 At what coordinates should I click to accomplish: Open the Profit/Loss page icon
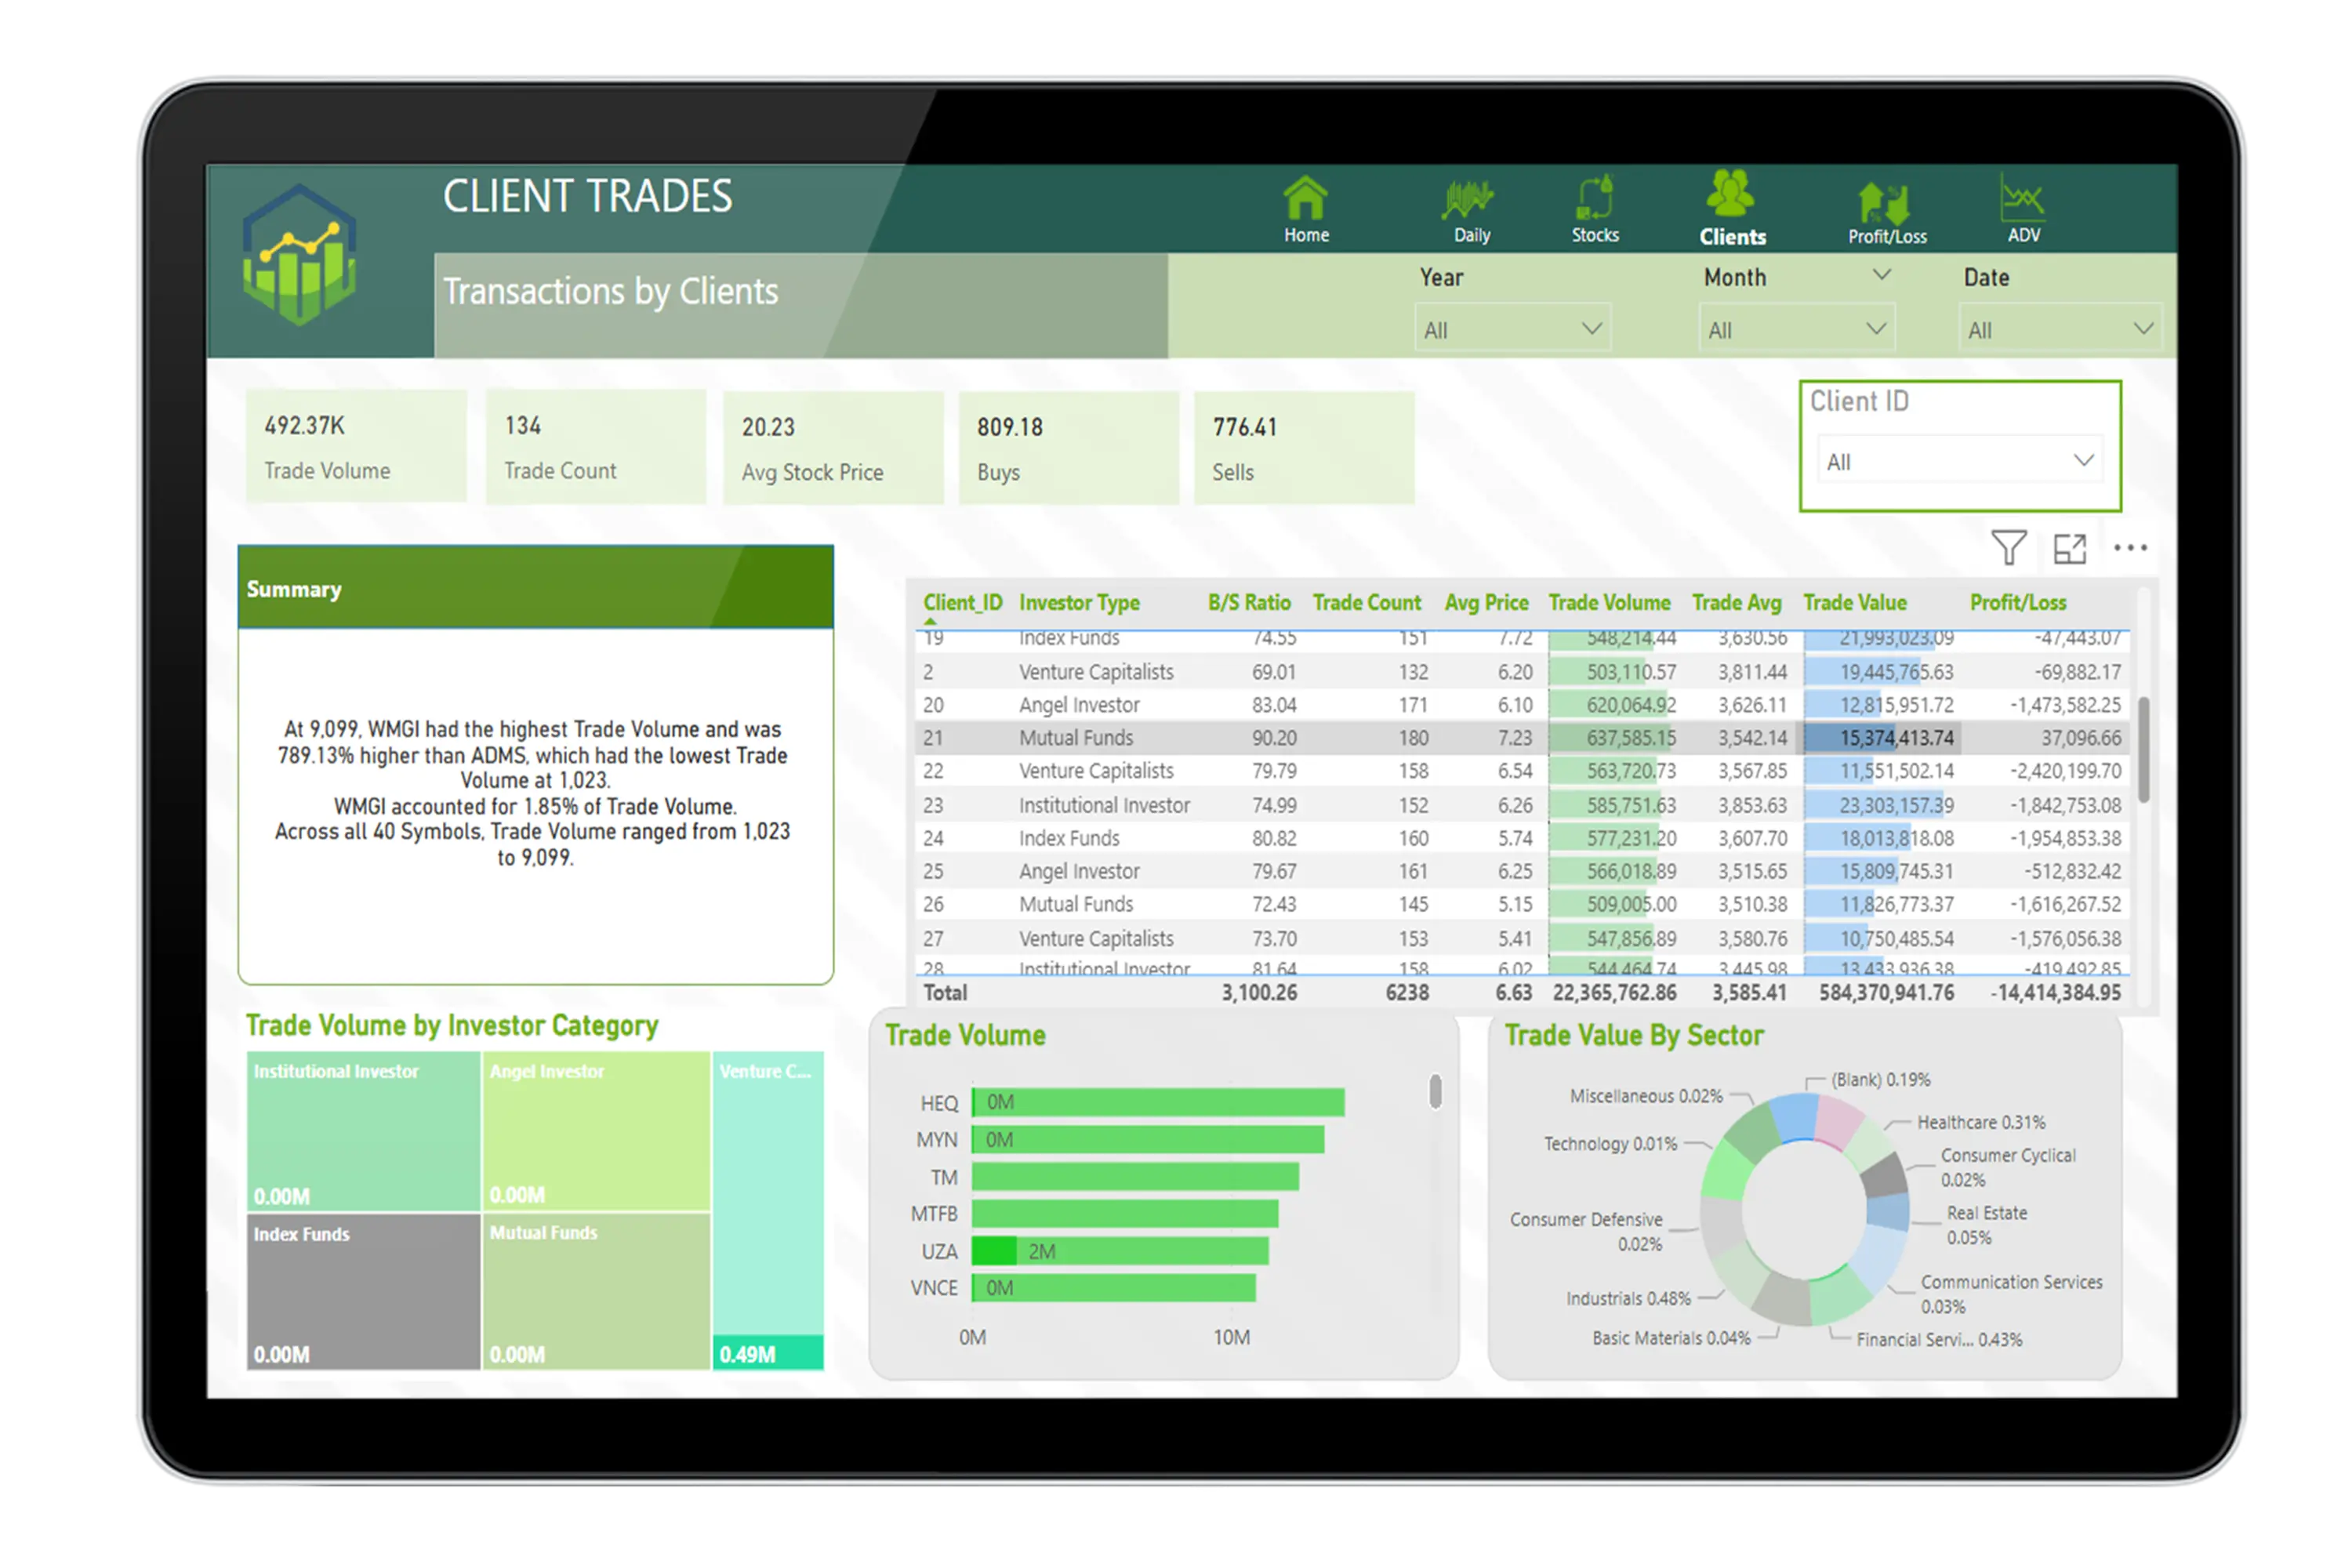tap(1885, 203)
